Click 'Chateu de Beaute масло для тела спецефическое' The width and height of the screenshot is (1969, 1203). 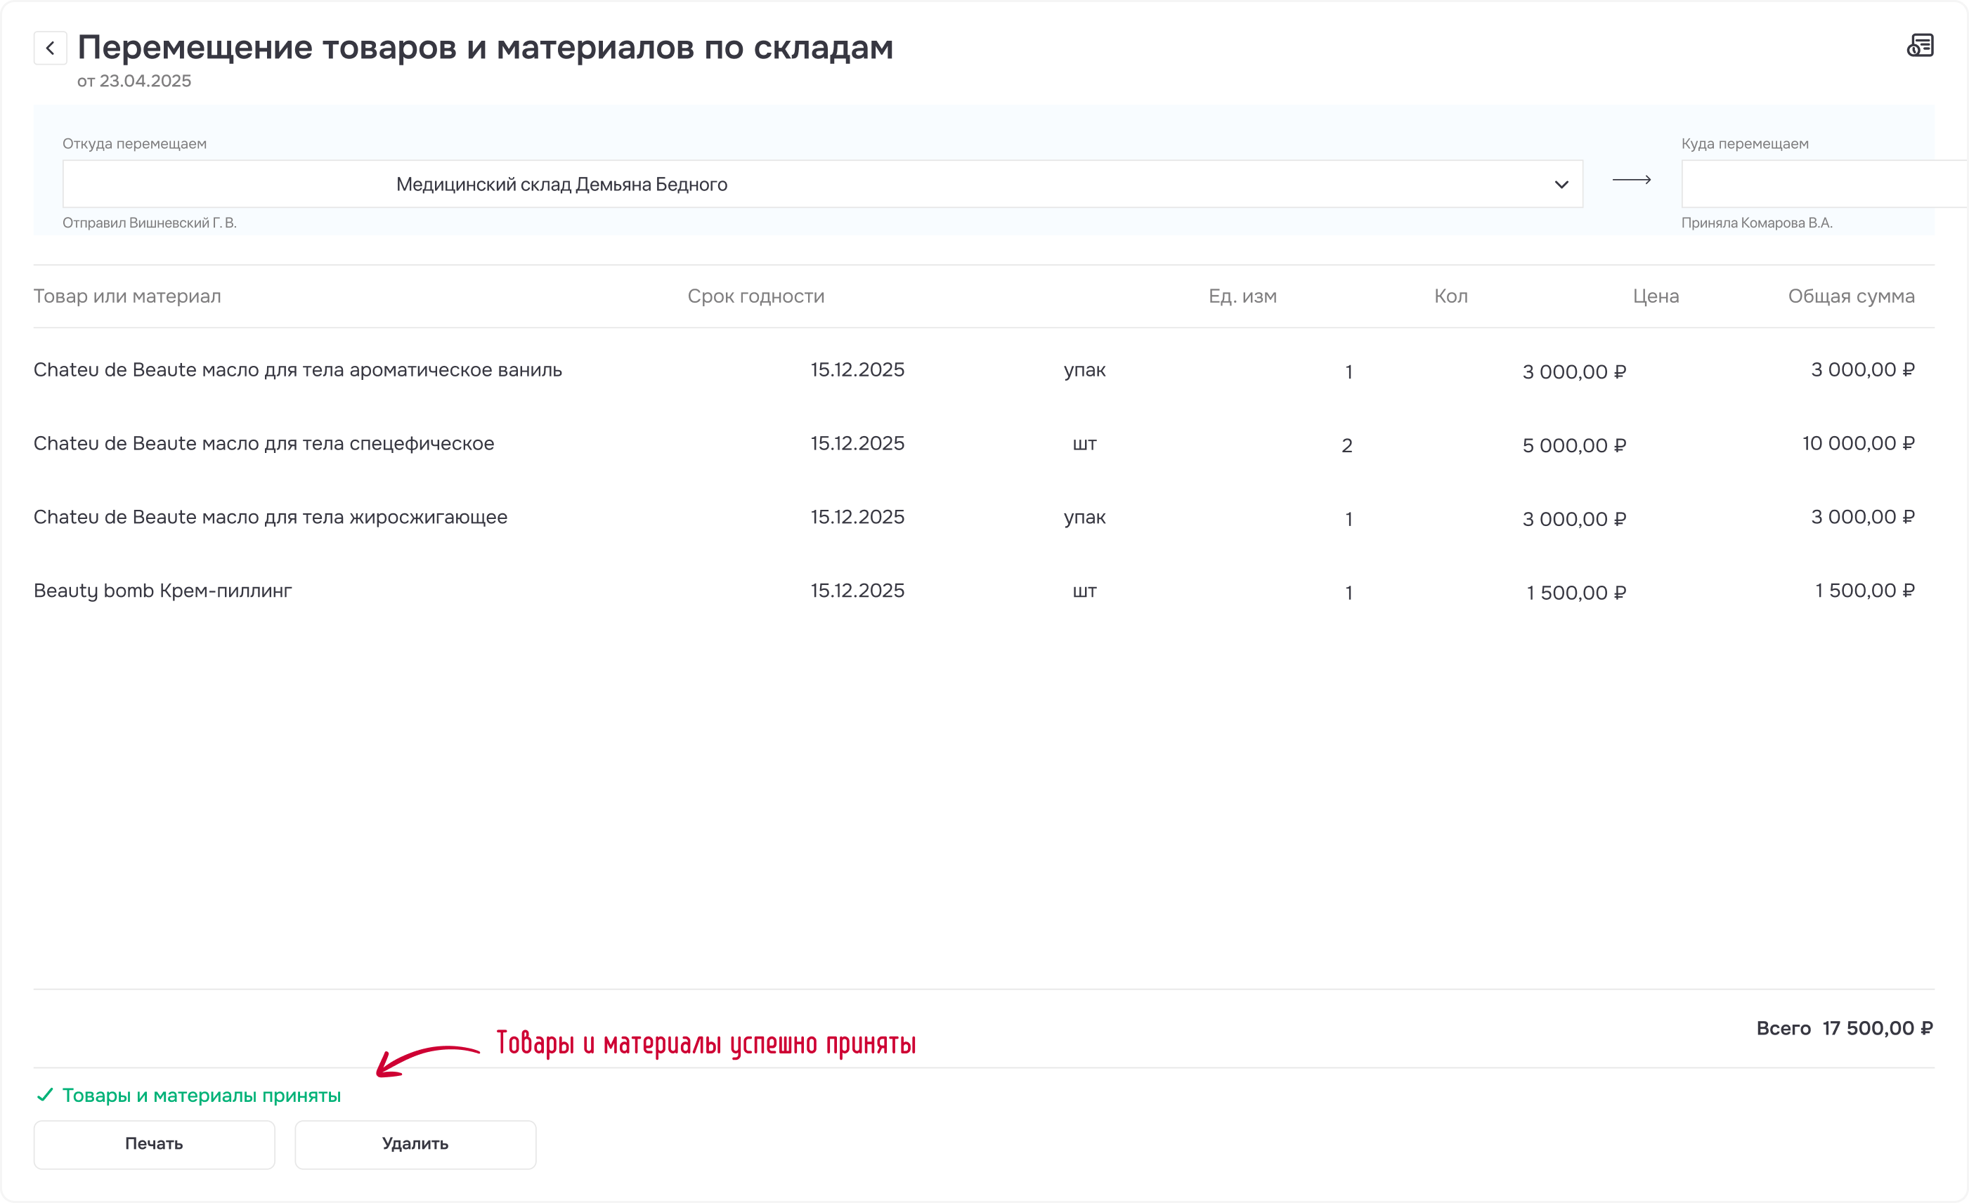[x=264, y=443]
